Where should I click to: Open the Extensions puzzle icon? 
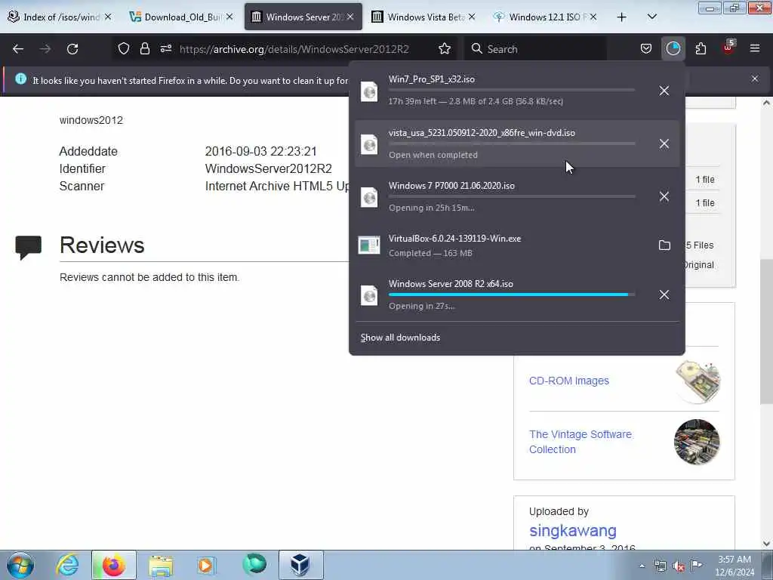click(701, 49)
